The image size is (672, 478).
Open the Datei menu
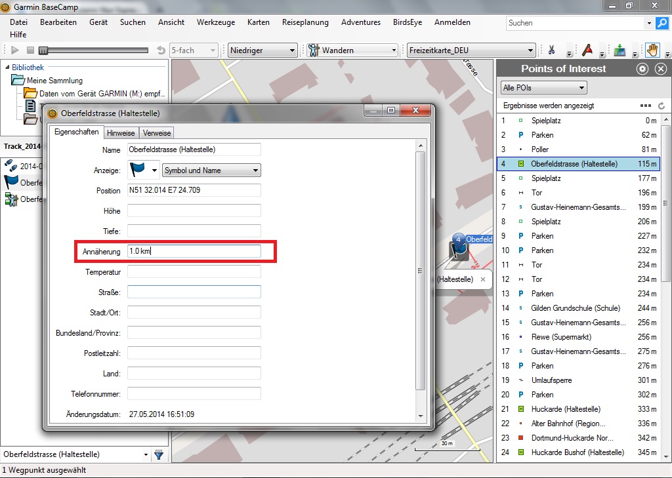pos(18,22)
